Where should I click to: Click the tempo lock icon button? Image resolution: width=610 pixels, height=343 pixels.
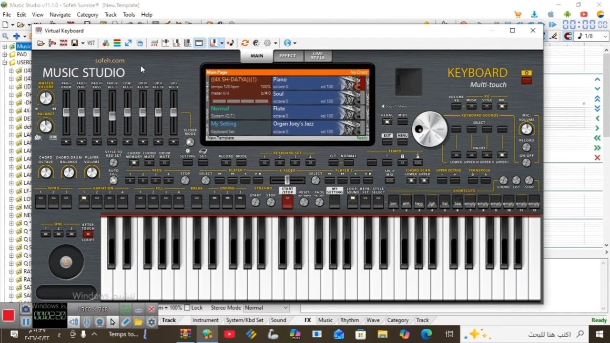(x=403, y=162)
